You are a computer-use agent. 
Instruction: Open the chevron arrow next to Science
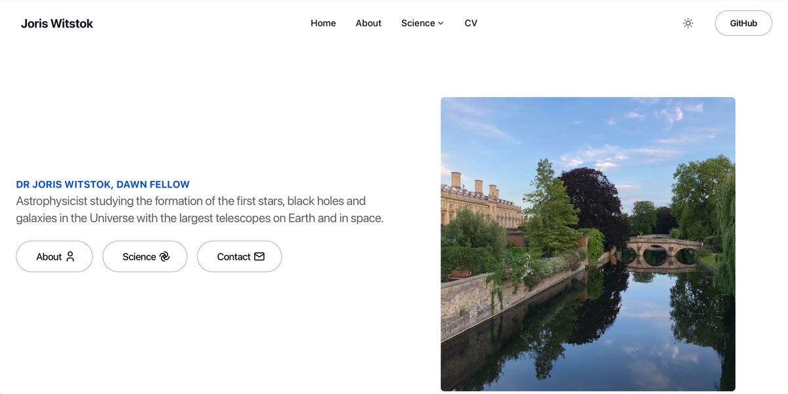coord(441,24)
